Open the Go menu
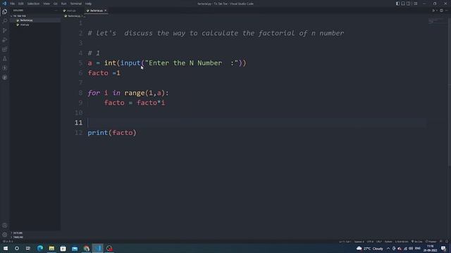 tap(55, 4)
